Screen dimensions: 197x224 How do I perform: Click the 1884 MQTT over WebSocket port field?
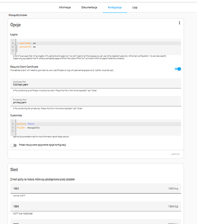click(96, 206)
